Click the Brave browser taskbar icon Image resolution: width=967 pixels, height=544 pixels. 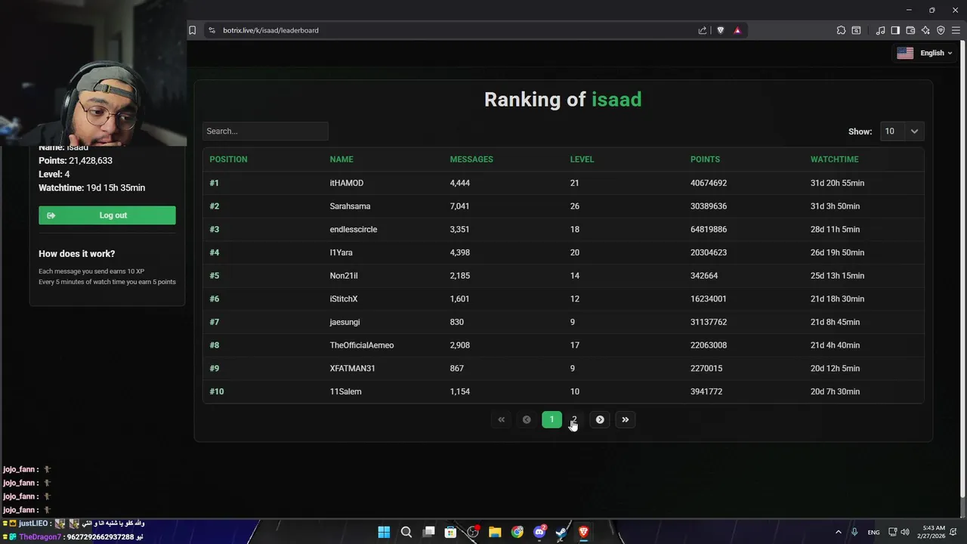pyautogui.click(x=583, y=532)
